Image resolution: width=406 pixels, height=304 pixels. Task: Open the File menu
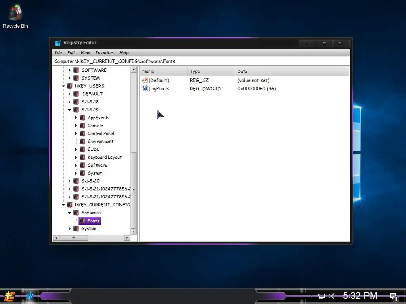pyautogui.click(x=58, y=53)
